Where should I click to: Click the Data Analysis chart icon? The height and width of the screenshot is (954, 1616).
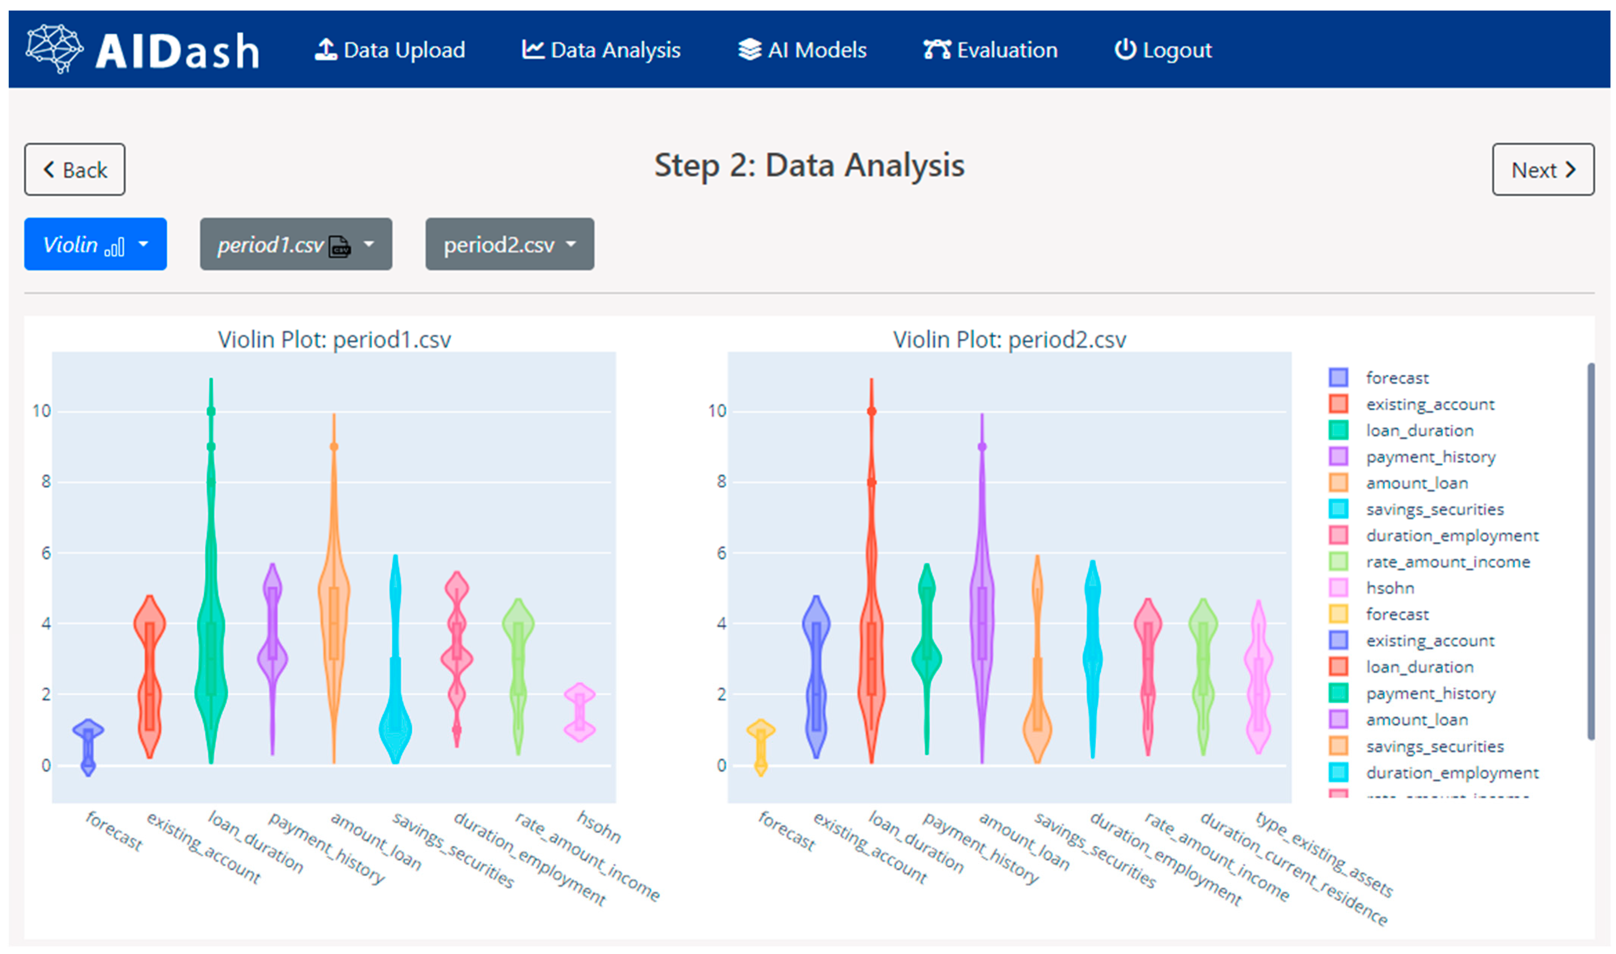click(533, 49)
